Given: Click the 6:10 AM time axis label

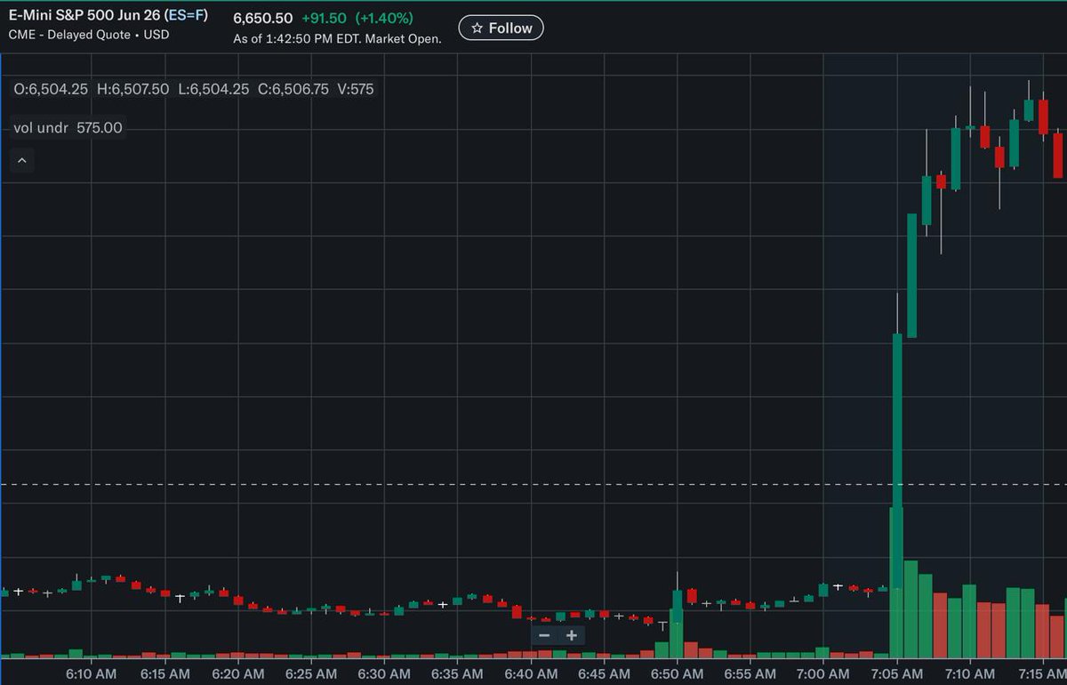Looking at the screenshot, I should click(91, 674).
